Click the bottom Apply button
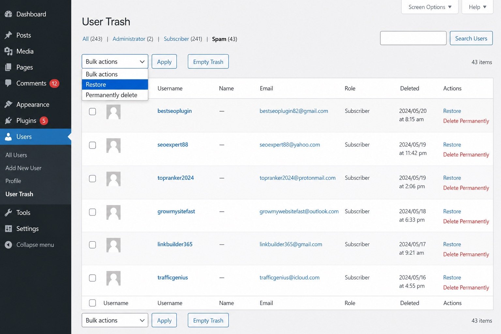 pos(164,320)
